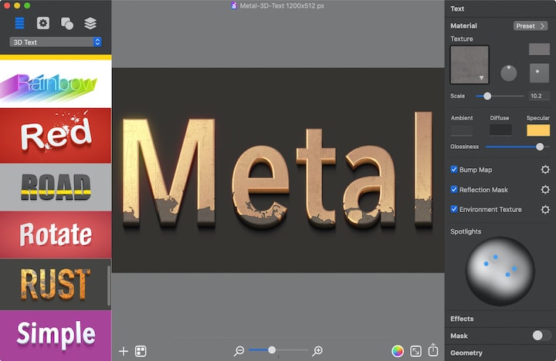Open the layers stack icon
The image size is (556, 361).
[90, 23]
